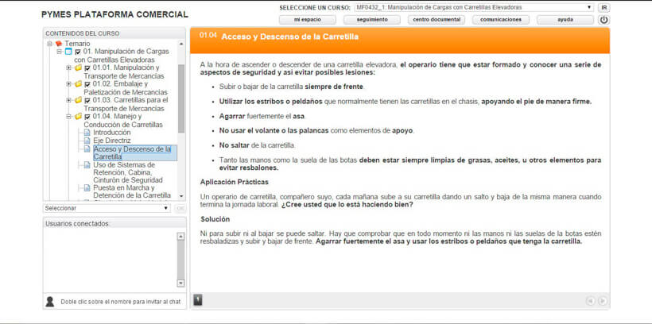
Task: Click page icon beside Puesta en Marcha
Action: [x=87, y=187]
